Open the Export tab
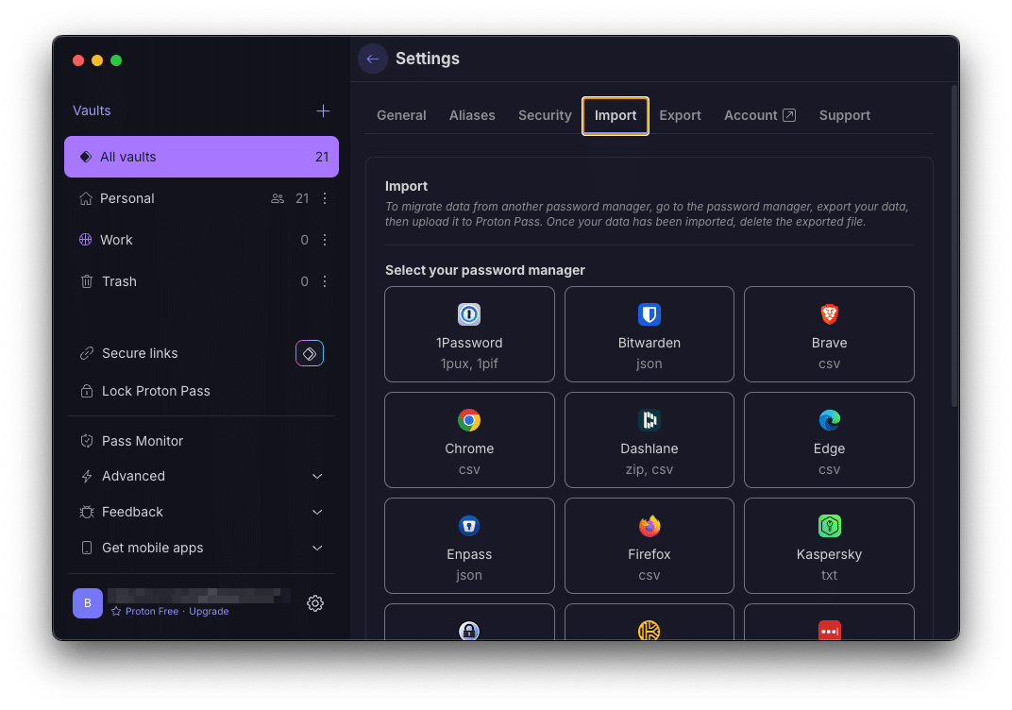Viewport: 1012px width, 710px height. coord(680,115)
